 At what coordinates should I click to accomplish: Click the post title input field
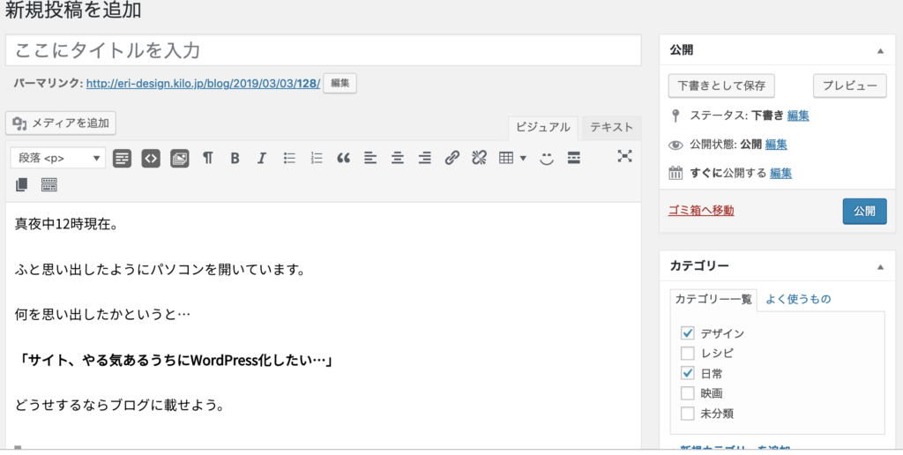[323, 50]
